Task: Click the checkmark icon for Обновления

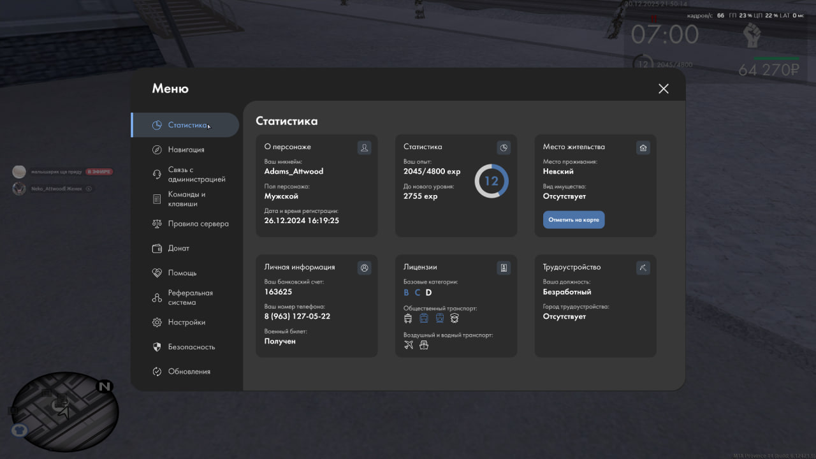Action: pyautogui.click(x=157, y=372)
